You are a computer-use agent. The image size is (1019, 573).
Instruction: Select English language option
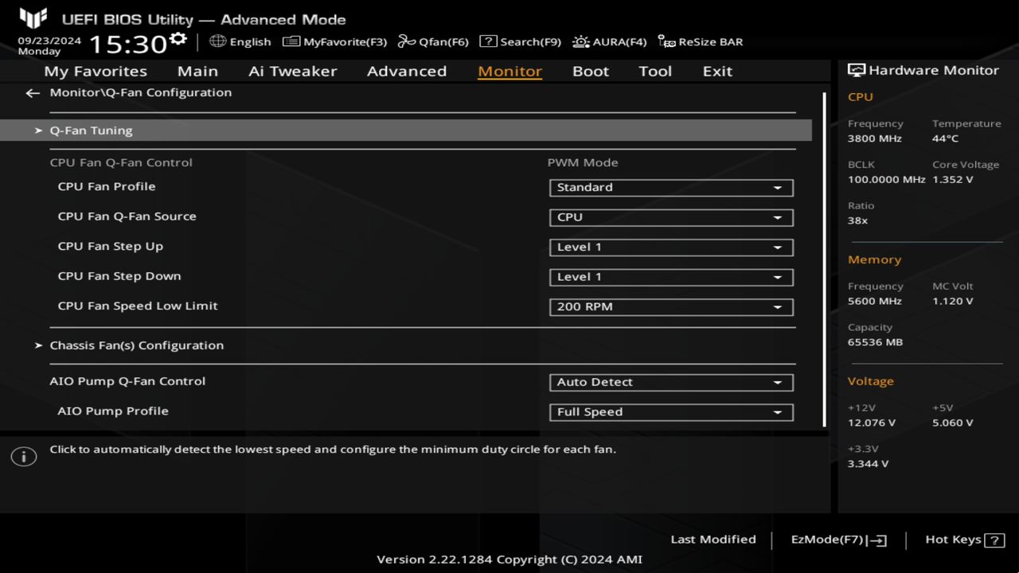click(x=250, y=41)
